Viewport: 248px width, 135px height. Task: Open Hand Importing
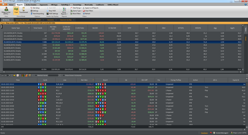tap(37, 13)
